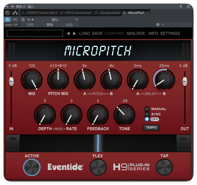The width and height of the screenshot is (197, 185).
Task: Click the right ribbon end button
Action: pos(183,143)
